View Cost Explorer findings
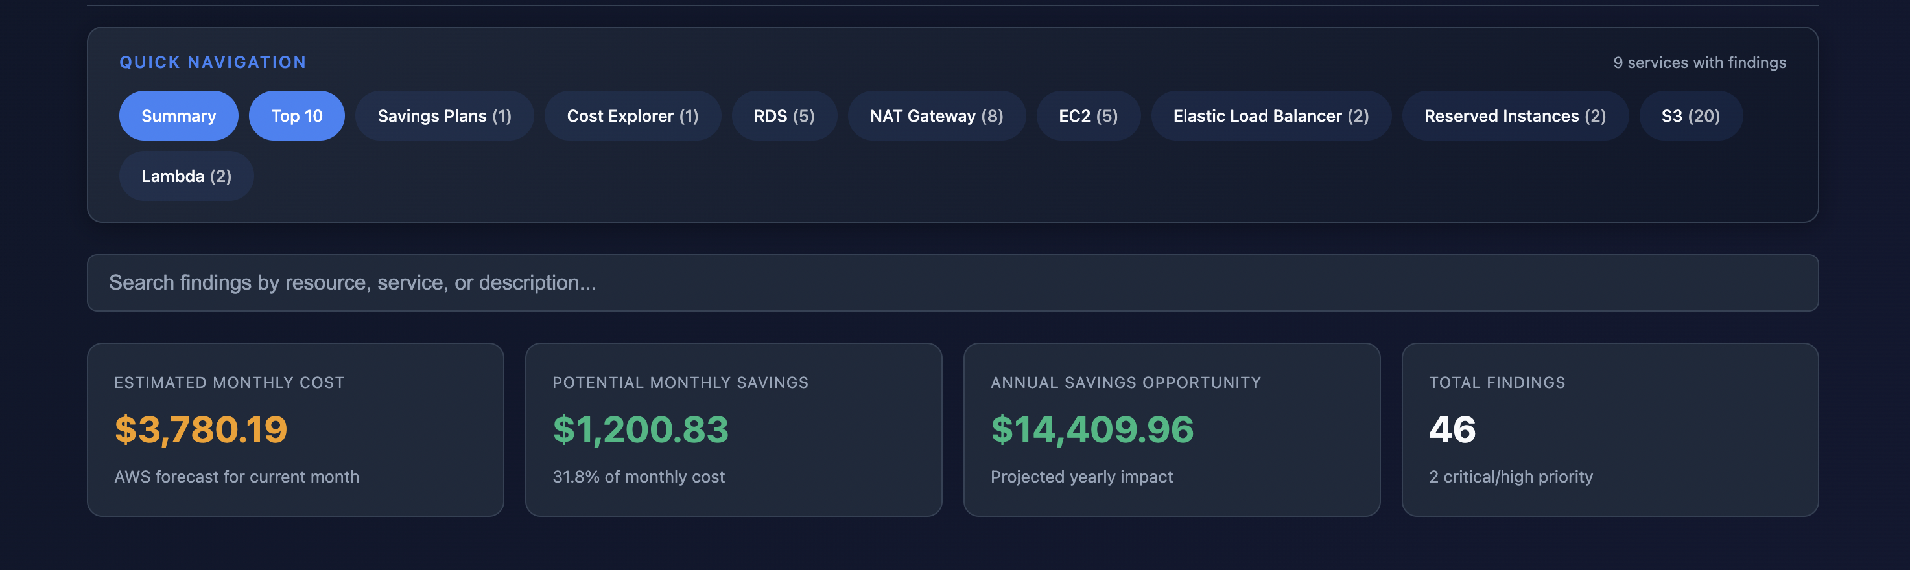1910x570 pixels. [631, 116]
